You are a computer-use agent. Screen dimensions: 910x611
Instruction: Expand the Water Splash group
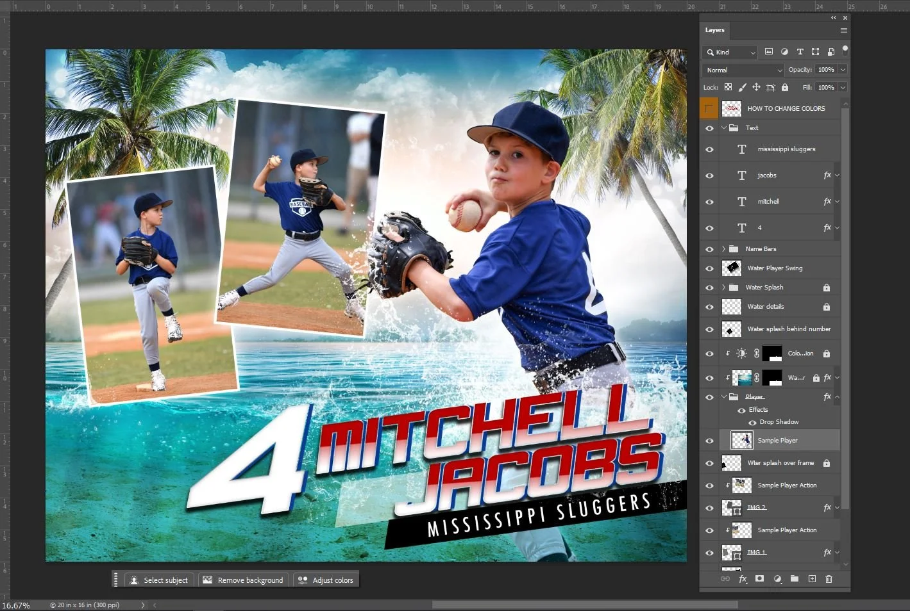pyautogui.click(x=724, y=288)
